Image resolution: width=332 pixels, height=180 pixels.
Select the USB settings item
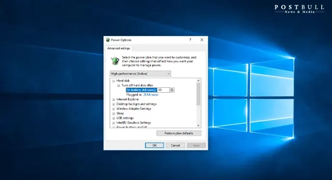125,118
